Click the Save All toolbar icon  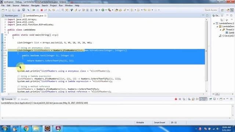click(14, 10)
